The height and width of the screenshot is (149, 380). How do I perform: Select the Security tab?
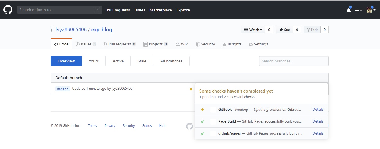point(205,44)
